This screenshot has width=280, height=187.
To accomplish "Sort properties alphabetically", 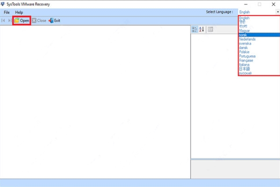I will (202, 29).
